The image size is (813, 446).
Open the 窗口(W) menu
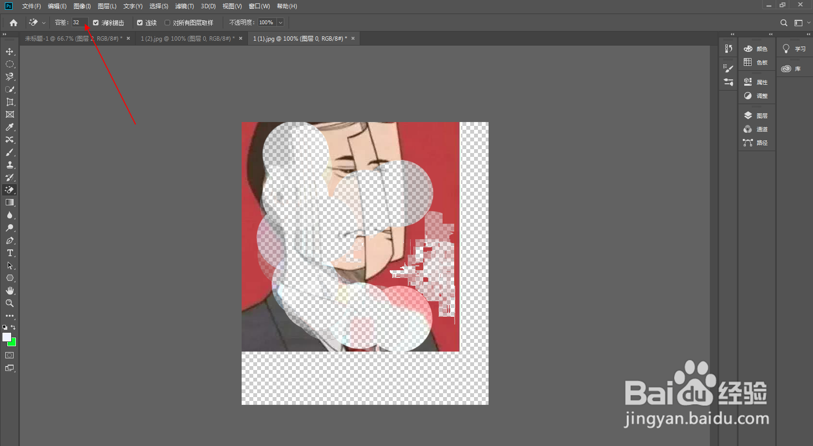tap(260, 6)
